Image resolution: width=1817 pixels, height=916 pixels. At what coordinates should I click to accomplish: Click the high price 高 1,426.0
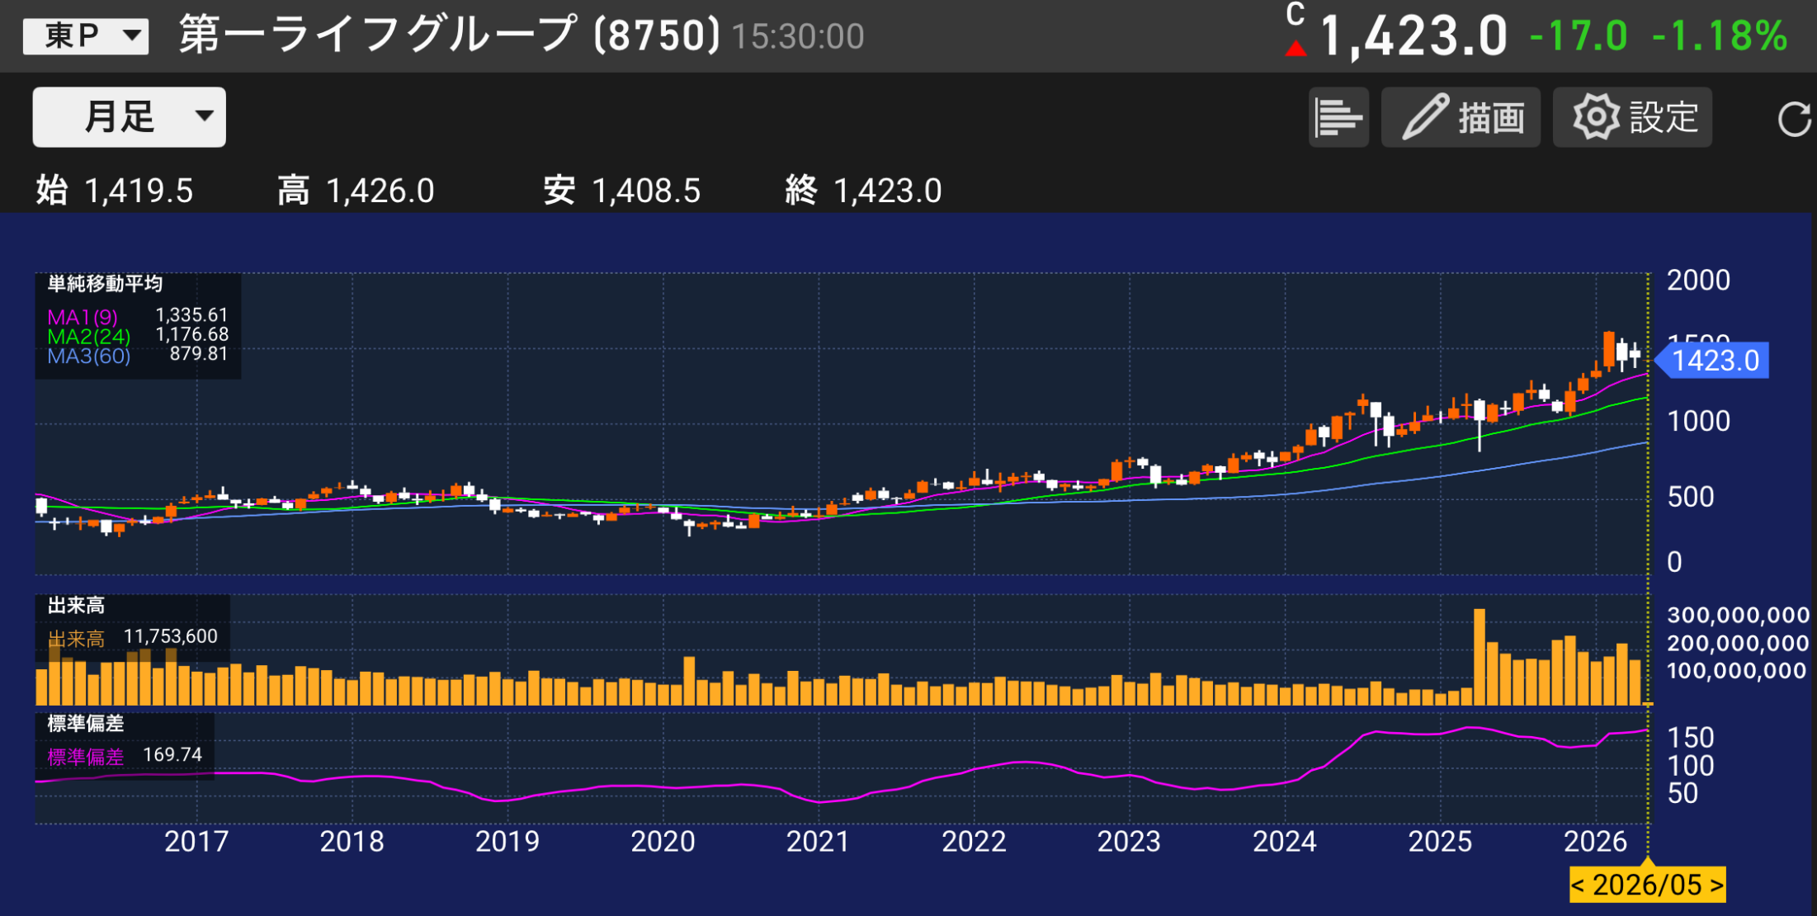[x=356, y=191]
